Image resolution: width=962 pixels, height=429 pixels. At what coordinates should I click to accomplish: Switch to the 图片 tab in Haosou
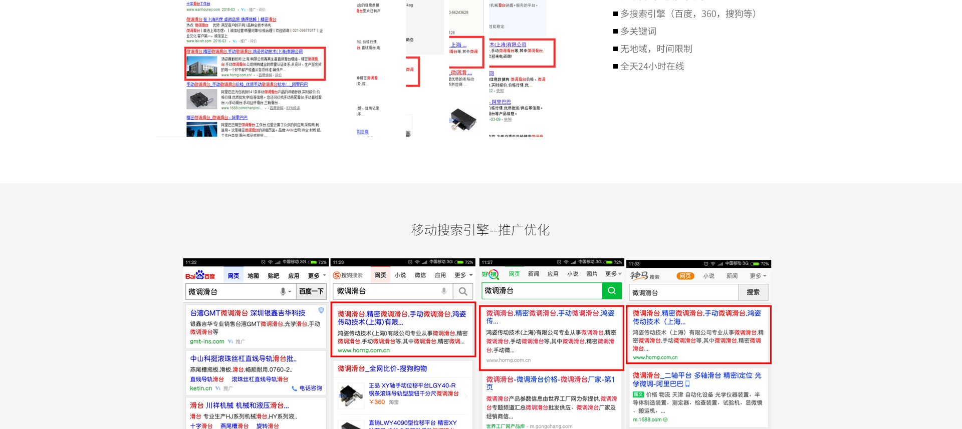tap(592, 274)
